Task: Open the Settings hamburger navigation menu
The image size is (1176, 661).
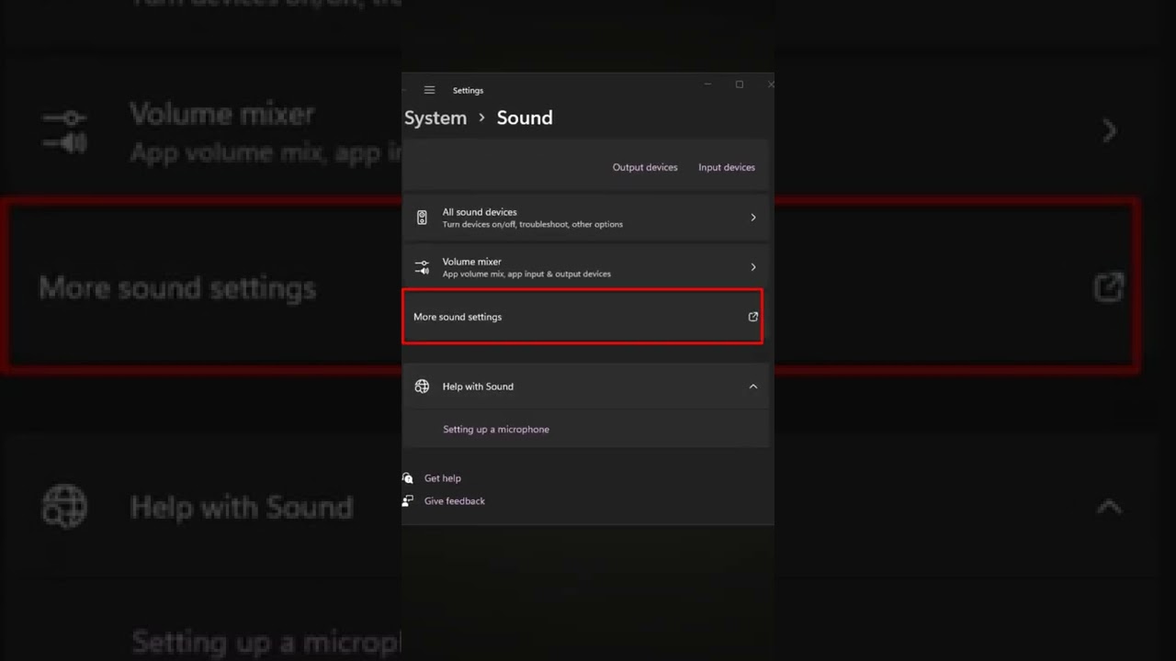Action: tap(429, 90)
